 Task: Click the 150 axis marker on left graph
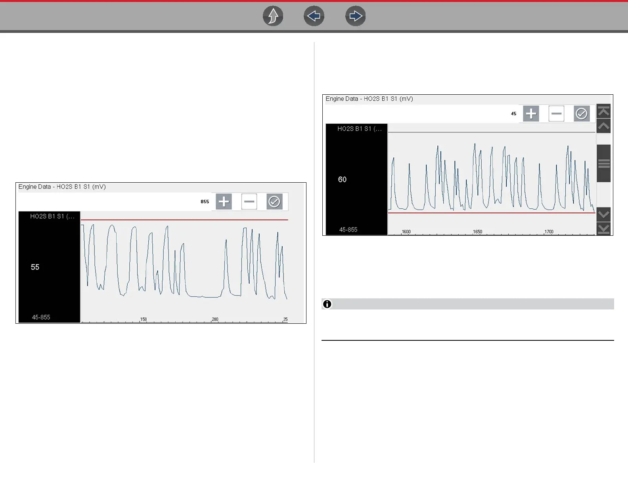tap(144, 319)
